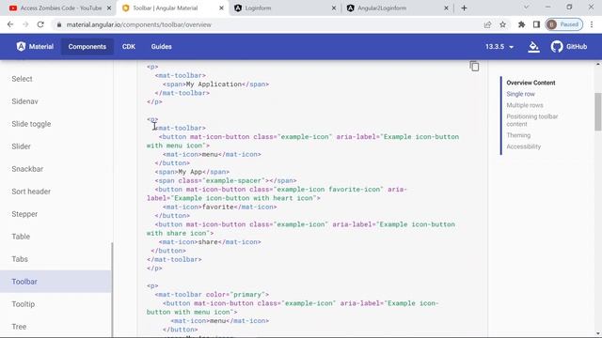The height and width of the screenshot is (338, 602).
Task: Open a new browser tab
Action: [464, 8]
